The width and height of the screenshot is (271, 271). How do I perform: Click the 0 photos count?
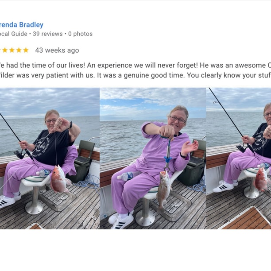tap(80, 34)
